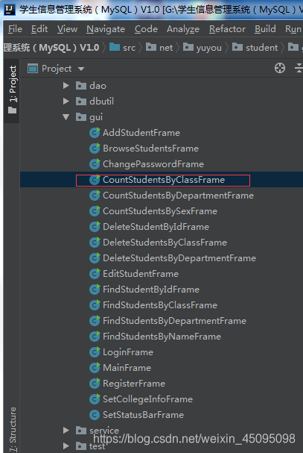Open the Project view dropdown
Screen dimensions: 303x453
point(81,69)
